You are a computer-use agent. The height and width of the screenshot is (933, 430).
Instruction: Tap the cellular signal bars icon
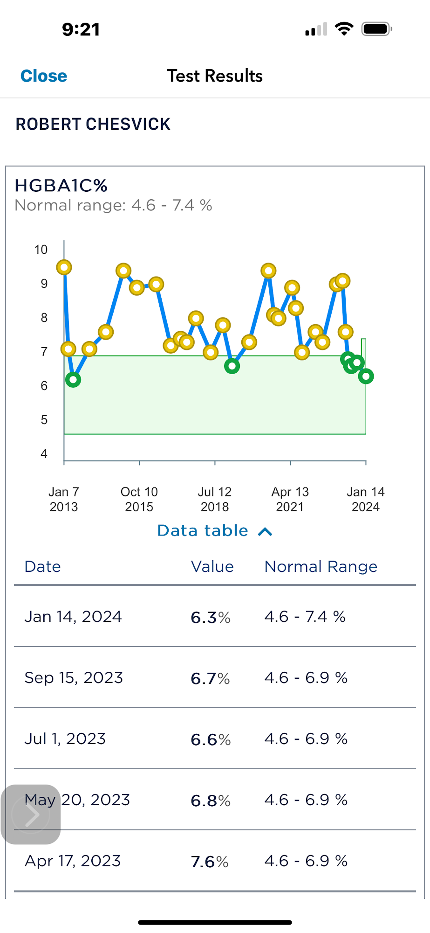coord(316,30)
